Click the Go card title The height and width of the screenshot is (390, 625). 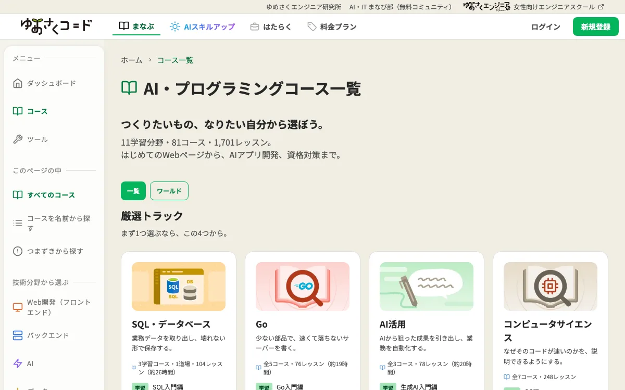pos(261,324)
